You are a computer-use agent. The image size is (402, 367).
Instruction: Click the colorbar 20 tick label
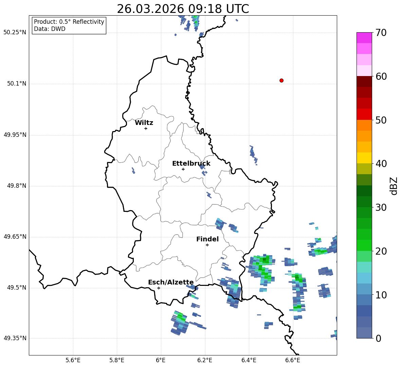[x=381, y=251]
